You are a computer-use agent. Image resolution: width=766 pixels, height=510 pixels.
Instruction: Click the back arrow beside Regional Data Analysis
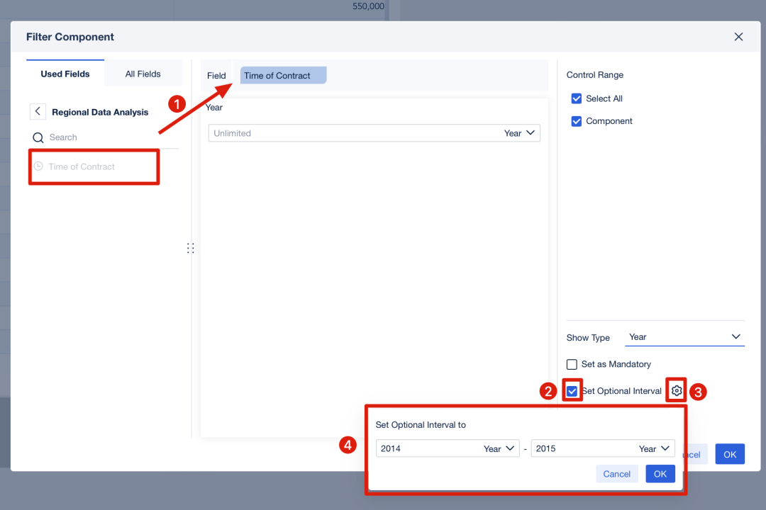(x=38, y=112)
